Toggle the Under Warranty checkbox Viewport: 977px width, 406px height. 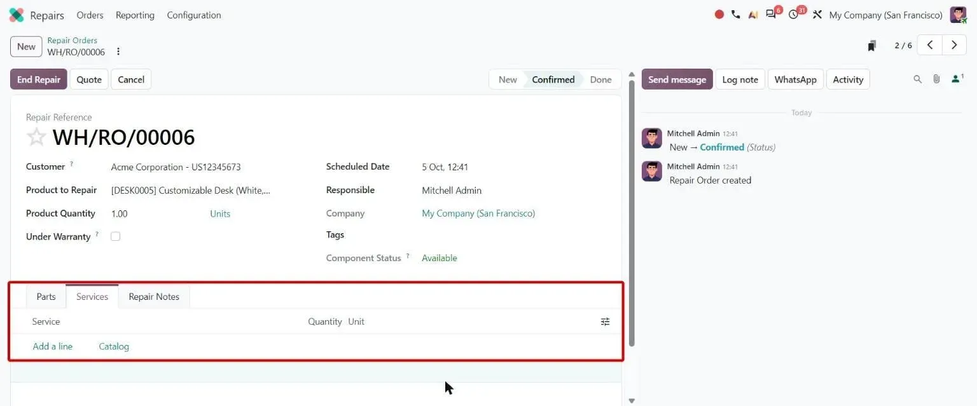click(x=115, y=236)
